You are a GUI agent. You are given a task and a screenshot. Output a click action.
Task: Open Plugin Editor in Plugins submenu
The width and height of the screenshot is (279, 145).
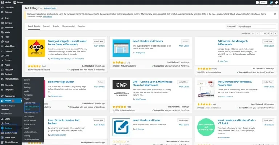(7, 113)
